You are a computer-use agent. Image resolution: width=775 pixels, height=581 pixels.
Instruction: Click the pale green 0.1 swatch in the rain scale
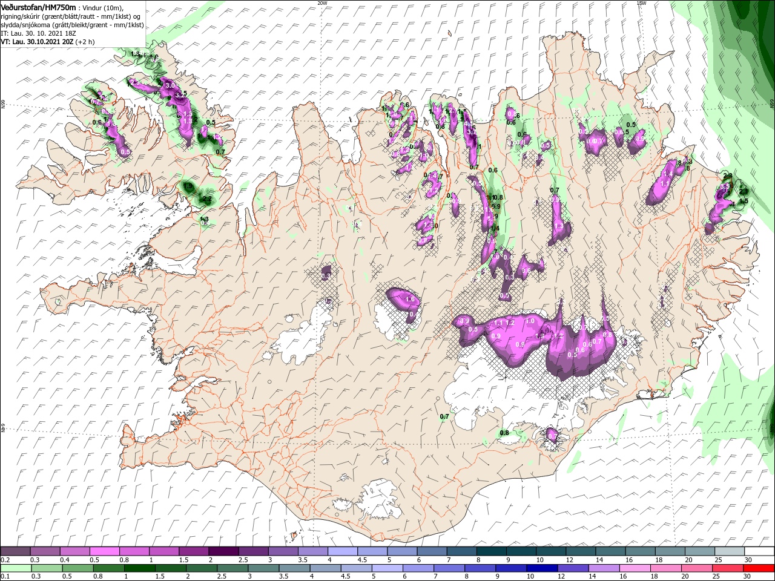coord(16,569)
